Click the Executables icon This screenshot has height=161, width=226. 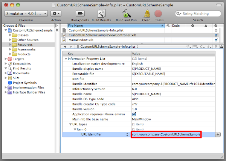(10, 64)
